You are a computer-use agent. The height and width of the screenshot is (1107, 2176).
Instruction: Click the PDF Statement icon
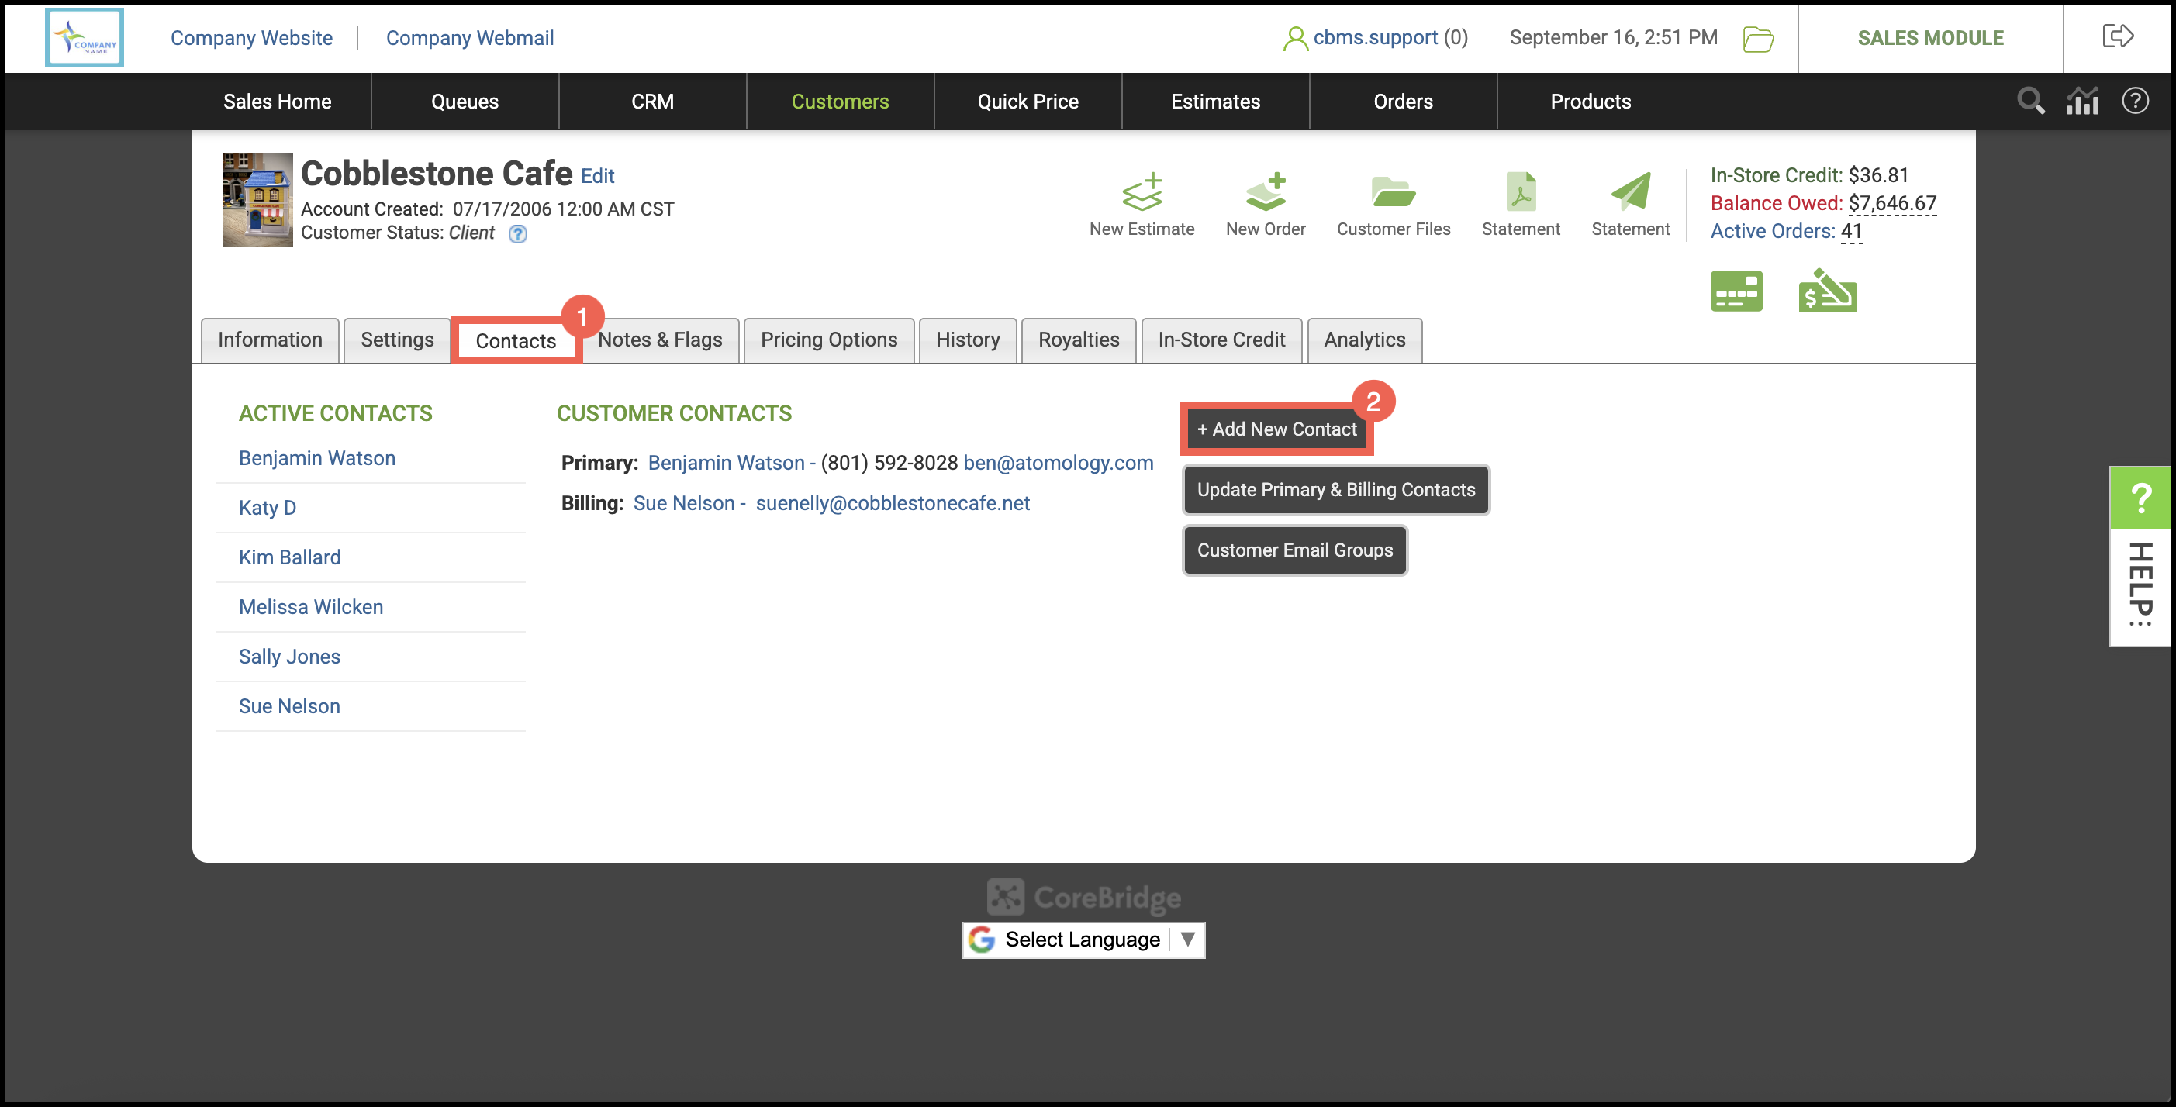coord(1520,193)
